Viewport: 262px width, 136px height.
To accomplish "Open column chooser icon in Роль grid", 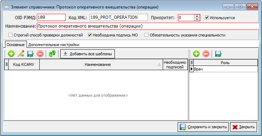I will [191, 63].
